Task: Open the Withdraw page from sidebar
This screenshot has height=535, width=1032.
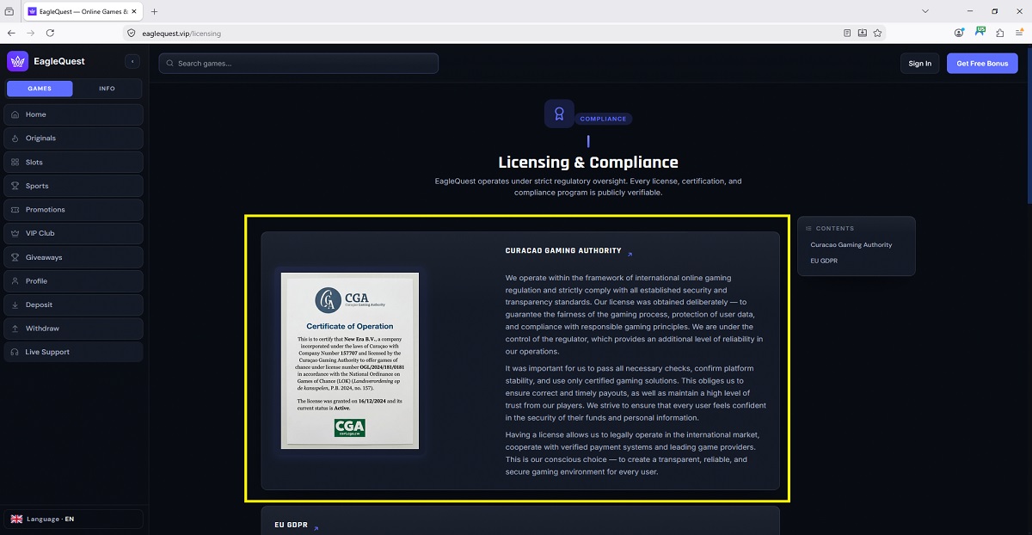Action: (73, 329)
